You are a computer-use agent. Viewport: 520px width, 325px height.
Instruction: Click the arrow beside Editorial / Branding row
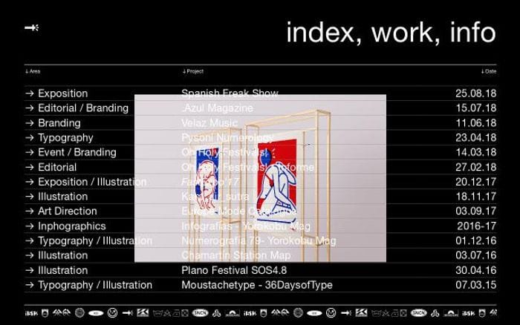[30, 108]
